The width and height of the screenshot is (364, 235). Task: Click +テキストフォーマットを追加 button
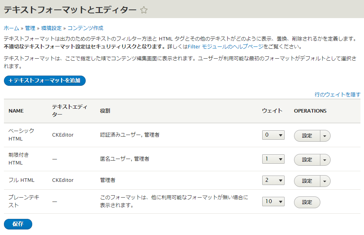pos(45,81)
